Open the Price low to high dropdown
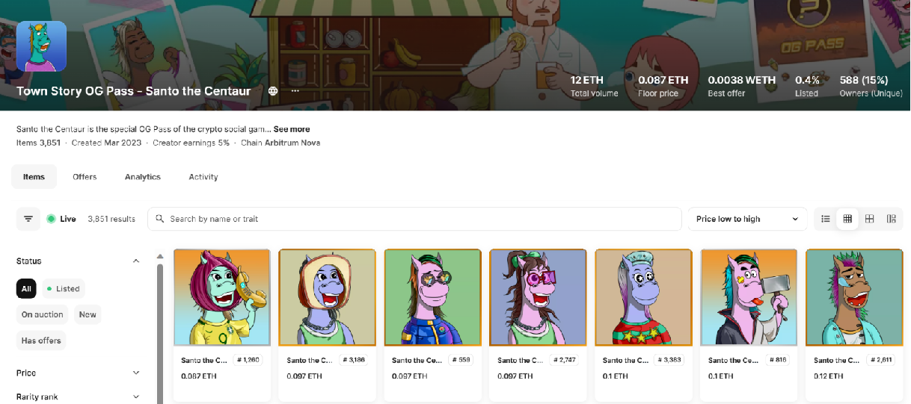Image resolution: width=911 pixels, height=404 pixels. click(x=747, y=219)
